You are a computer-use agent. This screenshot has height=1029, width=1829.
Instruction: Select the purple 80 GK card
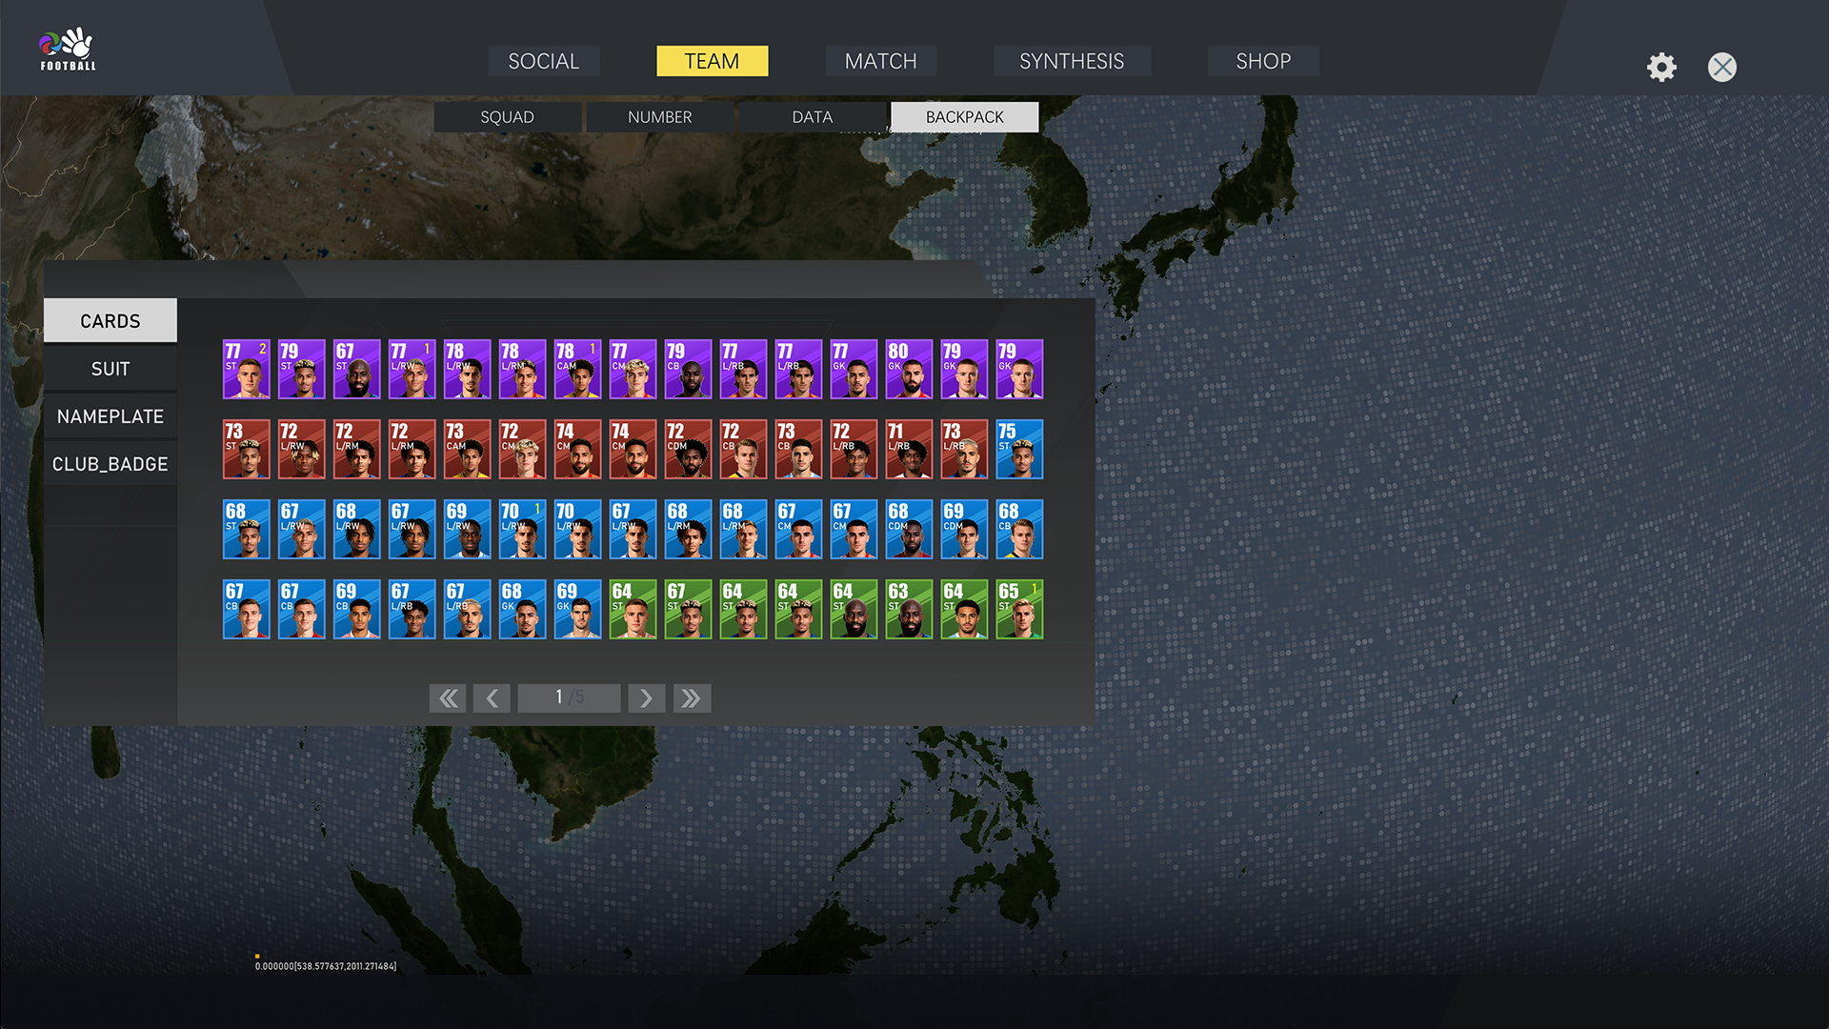pos(910,369)
